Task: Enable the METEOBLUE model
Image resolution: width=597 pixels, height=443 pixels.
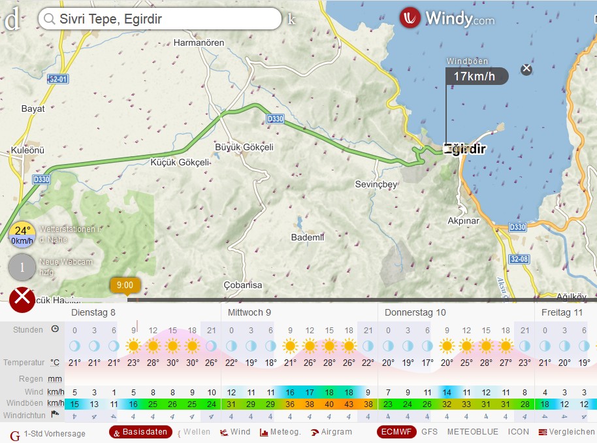Action: [x=473, y=432]
